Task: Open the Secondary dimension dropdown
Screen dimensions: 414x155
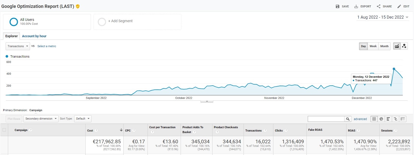Action: (41, 119)
